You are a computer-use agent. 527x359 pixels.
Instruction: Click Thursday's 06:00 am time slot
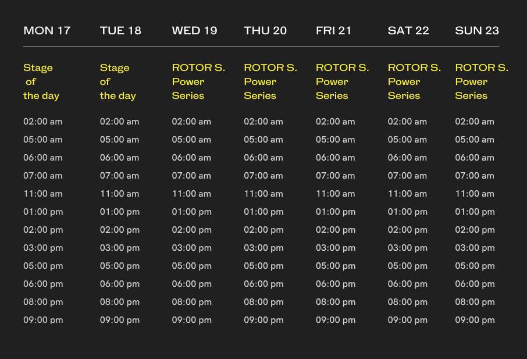(263, 158)
